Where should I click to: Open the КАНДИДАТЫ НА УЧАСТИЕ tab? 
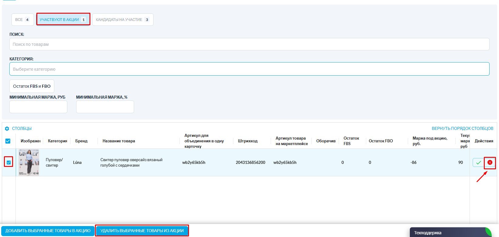point(123,20)
